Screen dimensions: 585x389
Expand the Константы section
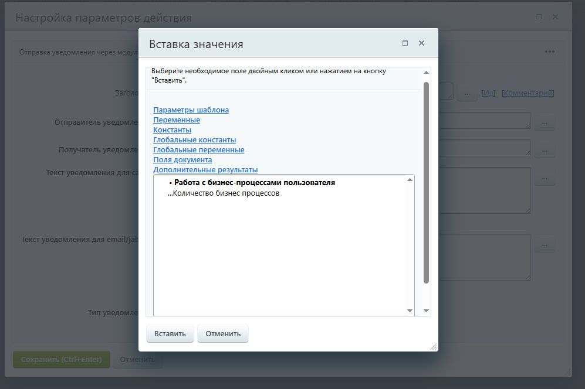click(172, 130)
